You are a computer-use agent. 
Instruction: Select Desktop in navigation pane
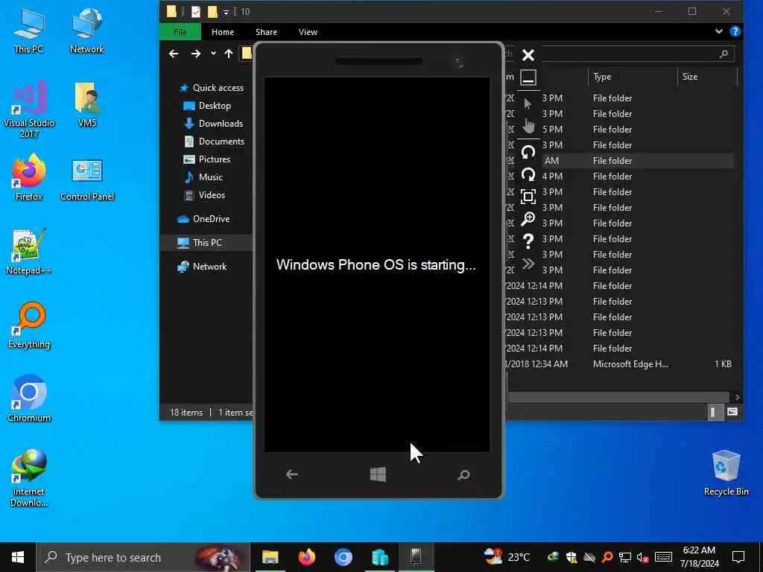click(207, 106)
